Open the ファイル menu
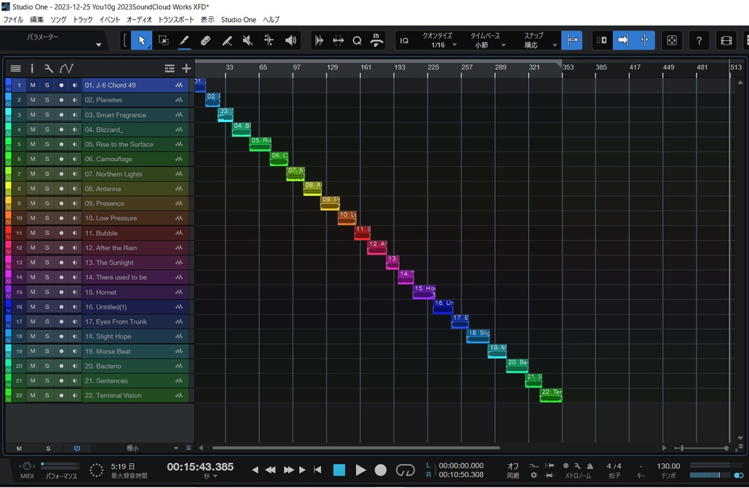749x488 pixels. [12, 20]
